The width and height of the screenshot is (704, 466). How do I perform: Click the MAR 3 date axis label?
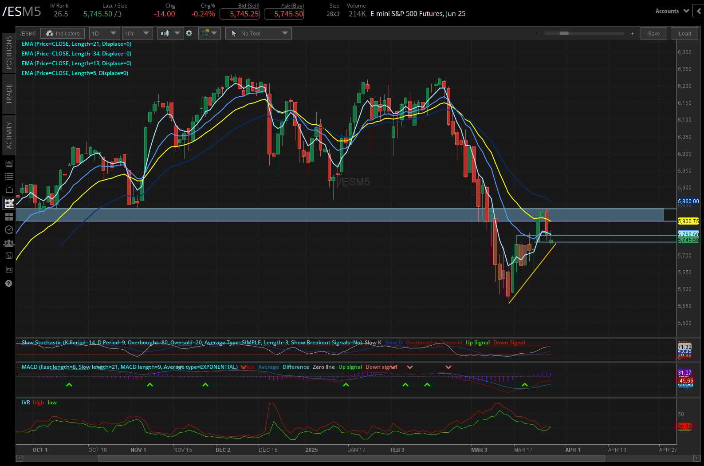click(x=479, y=450)
